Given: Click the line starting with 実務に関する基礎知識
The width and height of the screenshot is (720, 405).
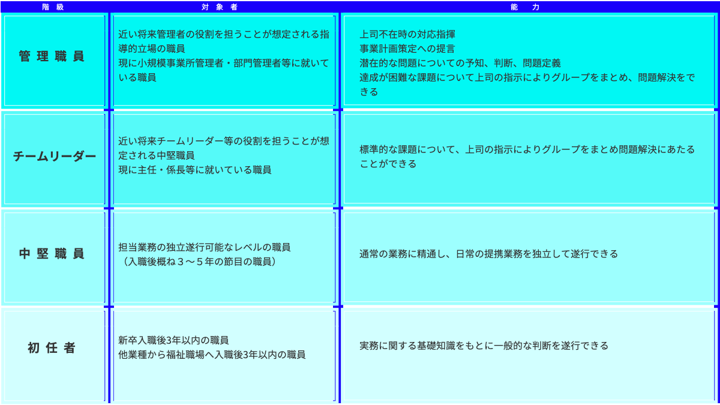Looking at the screenshot, I should tap(484, 346).
